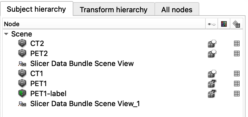Screen dimensions: 248x117
Task: Hide the PET1 volume using its eye icon
Action: 212,84
